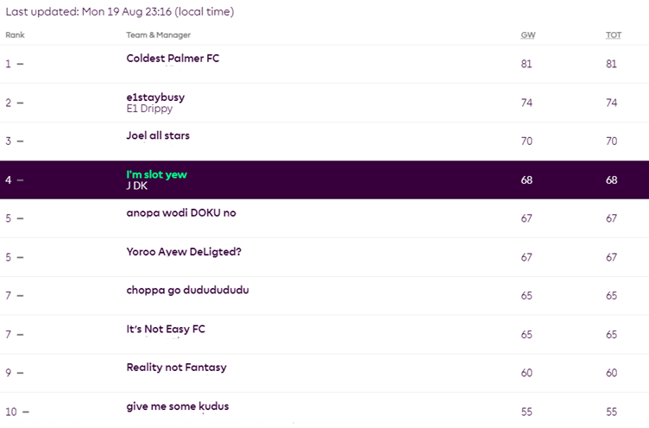Viewport: 649px width, 428px height.
Task: Click the Joel all stars team
Action: click(158, 135)
